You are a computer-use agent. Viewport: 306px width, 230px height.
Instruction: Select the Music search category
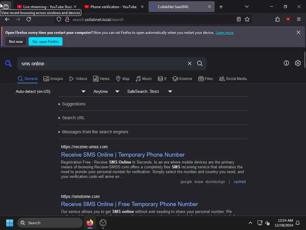(x=144, y=79)
